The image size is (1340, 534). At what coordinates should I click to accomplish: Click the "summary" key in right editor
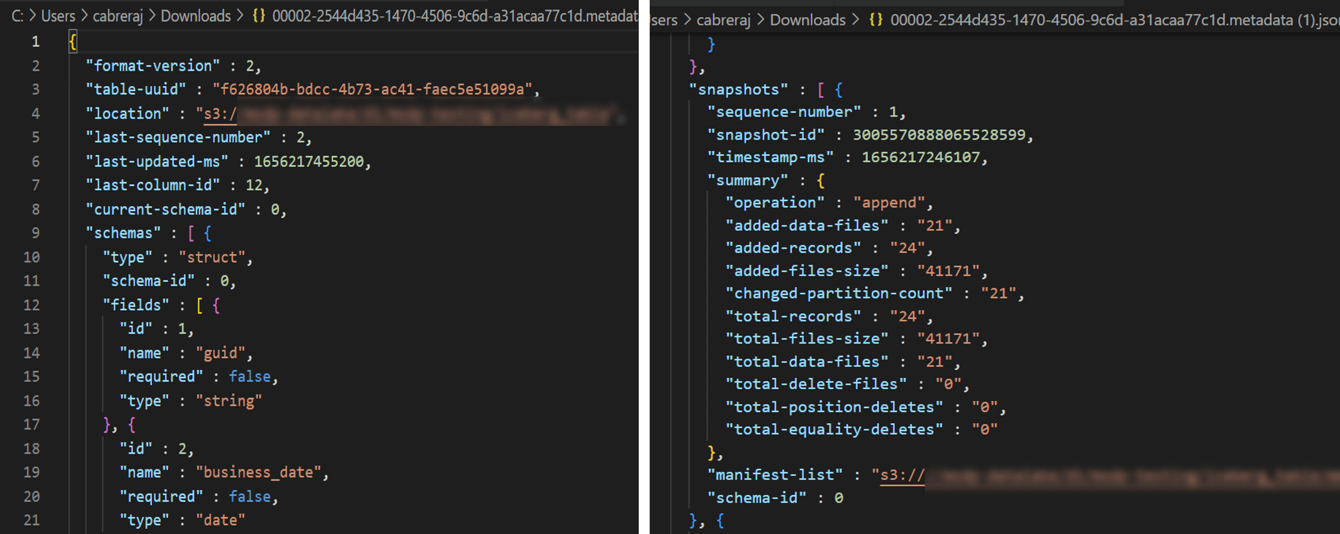tap(747, 180)
